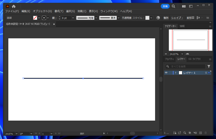The height and width of the screenshot is (139, 216).
Task: Open the 線 stroke panel link
Action: pos(54,18)
